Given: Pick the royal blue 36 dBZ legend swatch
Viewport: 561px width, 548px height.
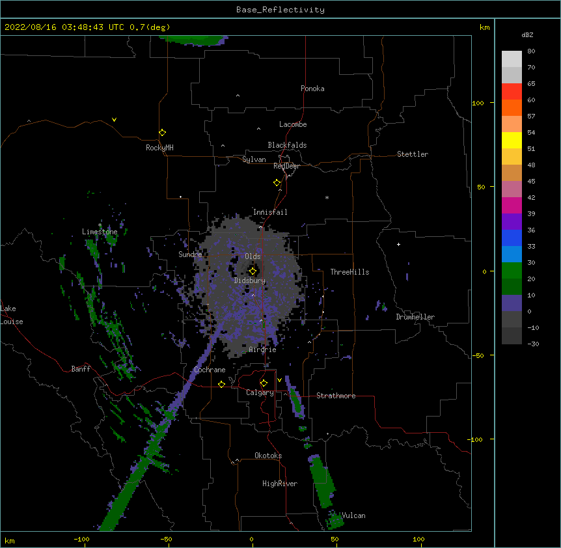Looking at the screenshot, I should (x=512, y=238).
